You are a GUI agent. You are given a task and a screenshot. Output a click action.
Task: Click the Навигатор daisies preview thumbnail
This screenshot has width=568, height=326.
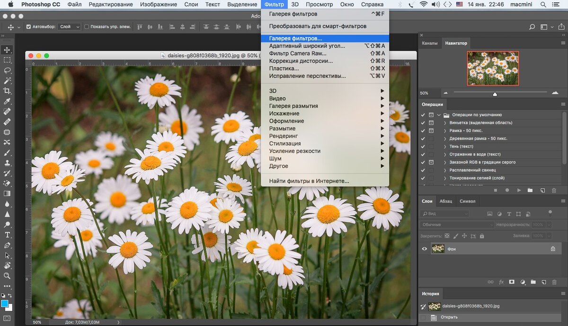point(493,68)
